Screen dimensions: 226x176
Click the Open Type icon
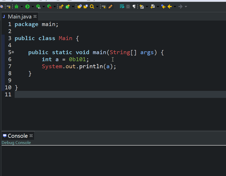[80, 7]
